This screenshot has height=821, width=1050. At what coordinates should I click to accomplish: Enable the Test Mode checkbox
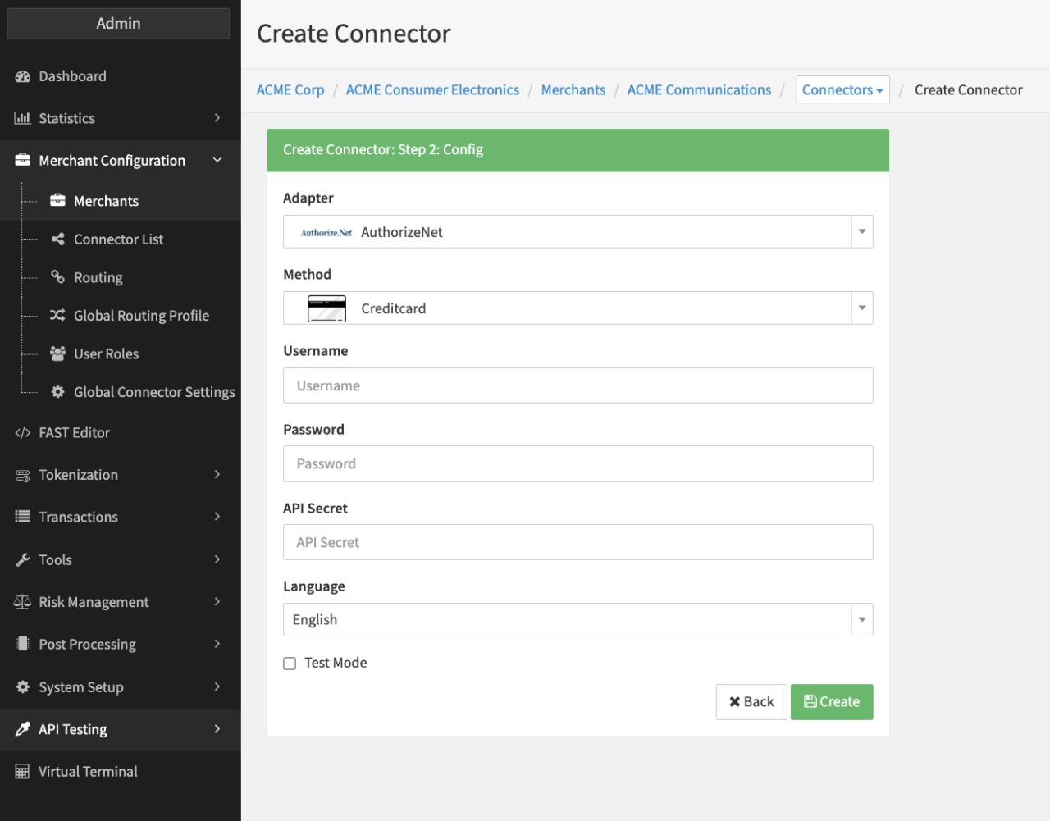290,664
